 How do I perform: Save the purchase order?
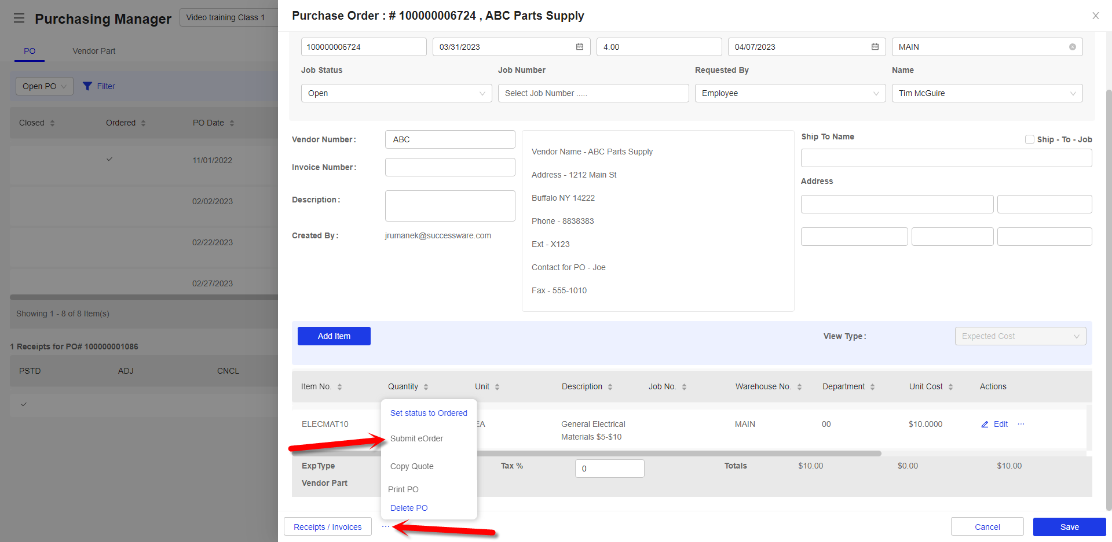pos(1069,526)
